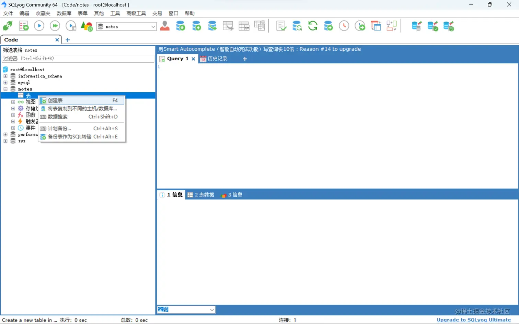Image resolution: width=519 pixels, height=324 pixels.
Task: Add a new connection tab with plus
Action: coord(68,40)
